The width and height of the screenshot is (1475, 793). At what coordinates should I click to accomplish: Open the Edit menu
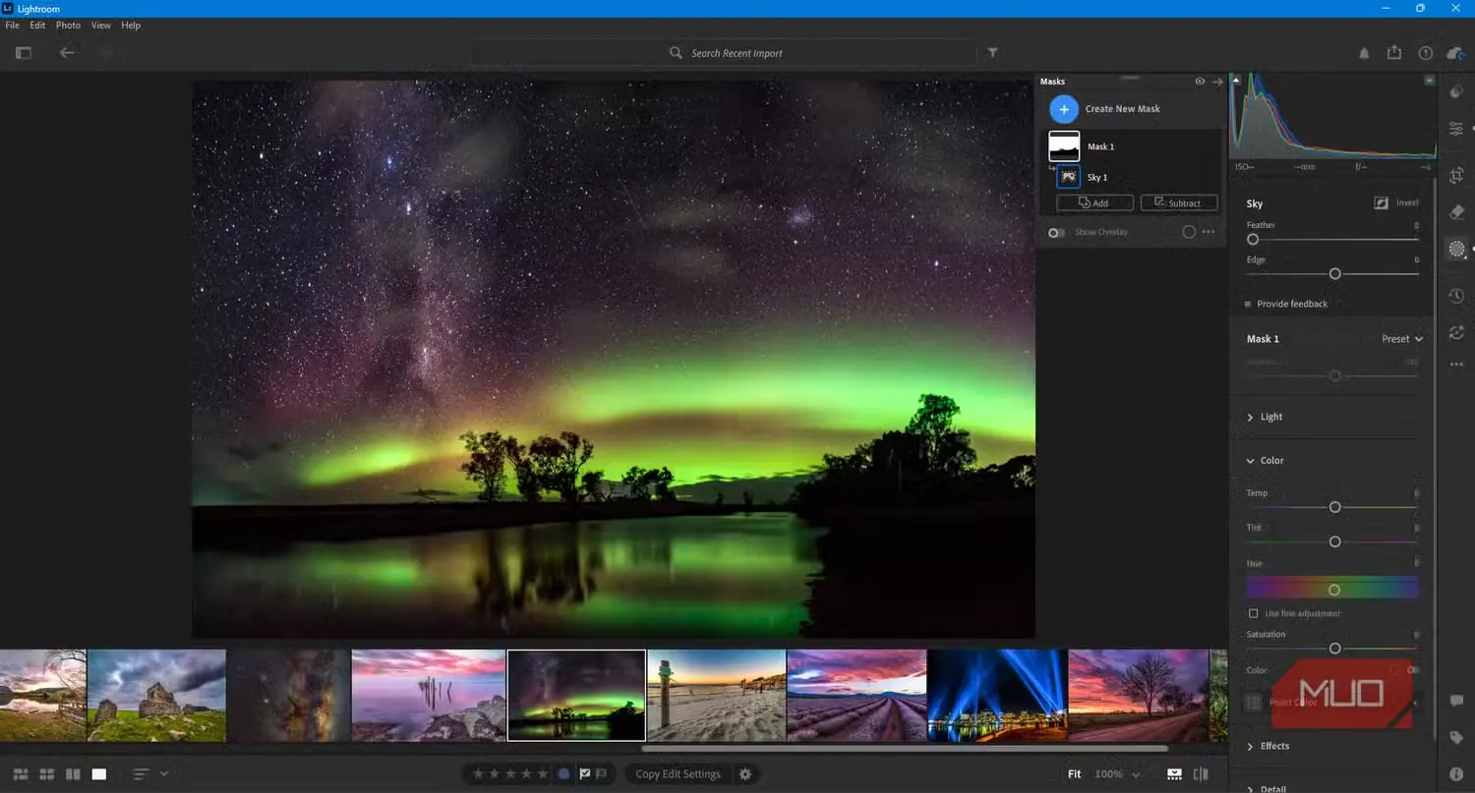(37, 26)
